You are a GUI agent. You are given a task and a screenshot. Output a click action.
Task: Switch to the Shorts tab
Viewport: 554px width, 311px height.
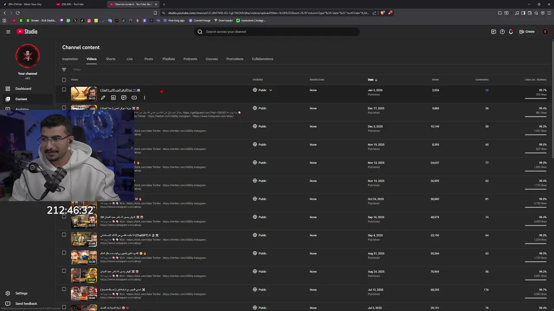(111, 59)
